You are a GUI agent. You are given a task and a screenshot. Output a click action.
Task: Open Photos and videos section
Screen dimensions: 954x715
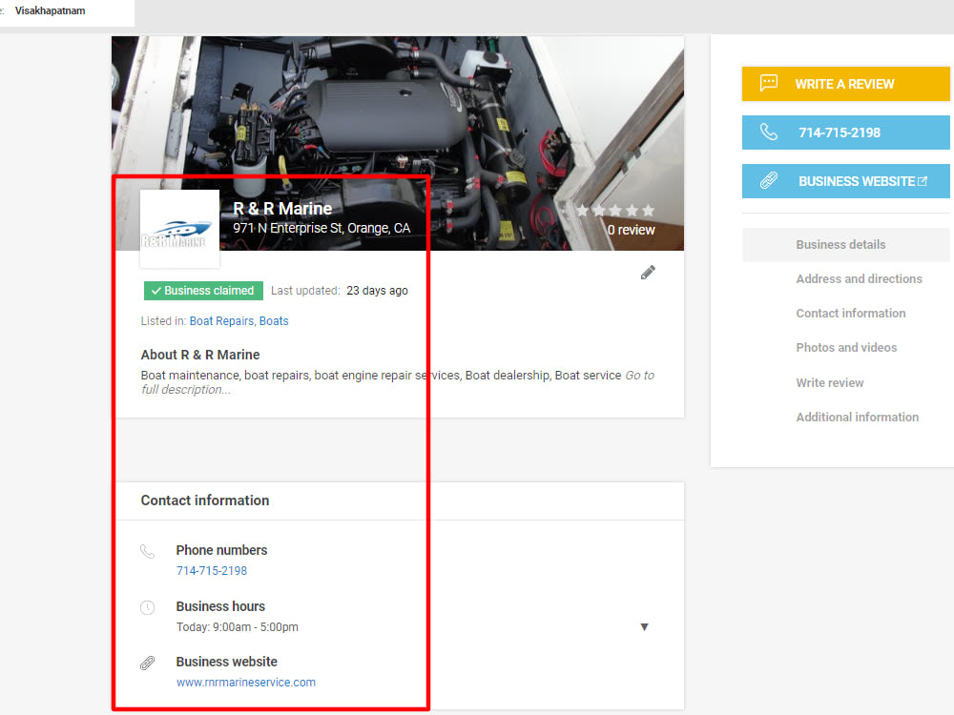pyautogui.click(x=846, y=348)
